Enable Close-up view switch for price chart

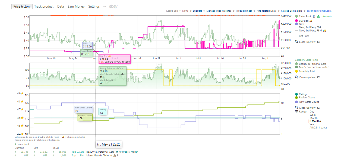[x=318, y=42]
